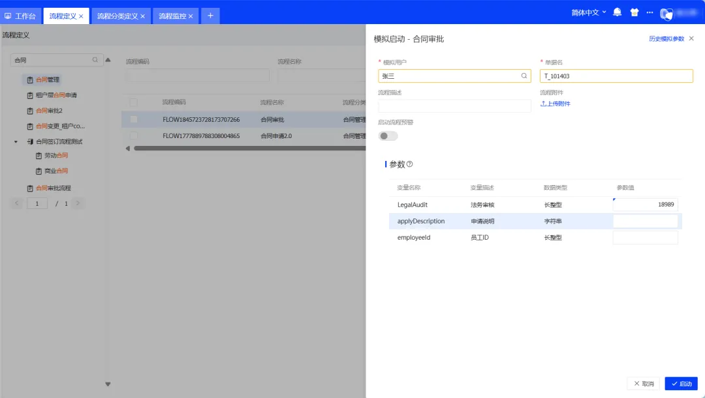This screenshot has height=398, width=705.
Task: Click the tree search box containing 合同
Action: pyautogui.click(x=57, y=60)
